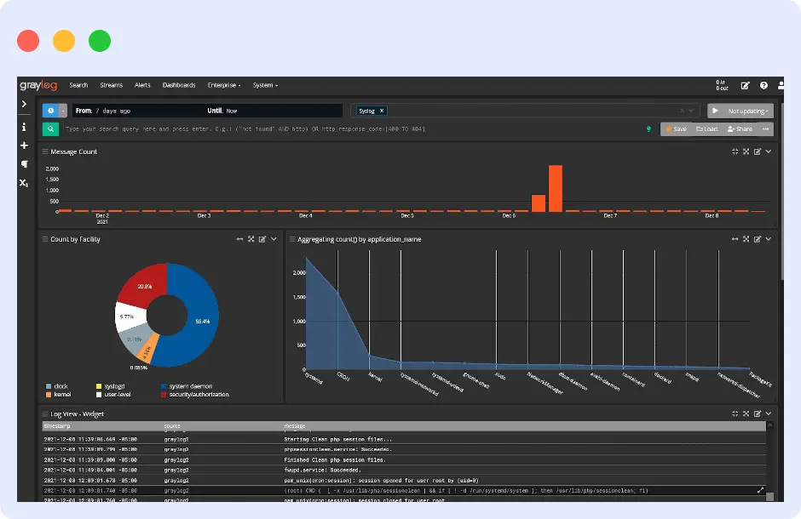This screenshot has width=801, height=519.
Task: Stretch the application_name aggregation widget width
Action: click(x=735, y=239)
